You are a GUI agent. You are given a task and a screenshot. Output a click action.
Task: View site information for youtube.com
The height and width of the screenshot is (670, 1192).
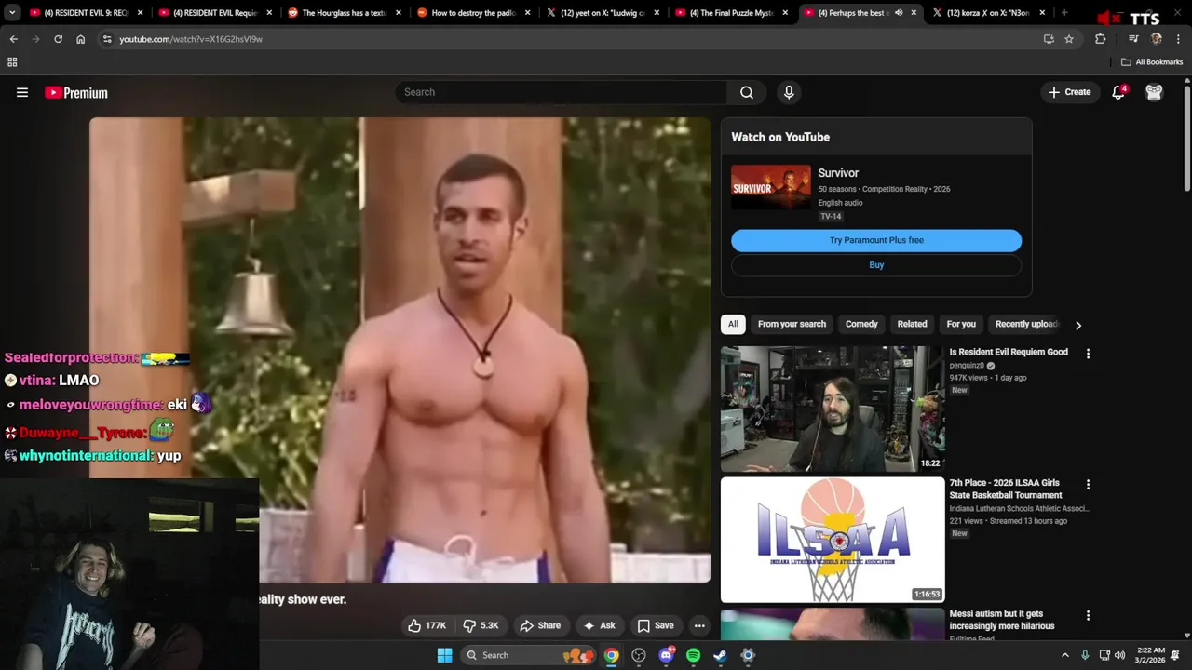(107, 39)
